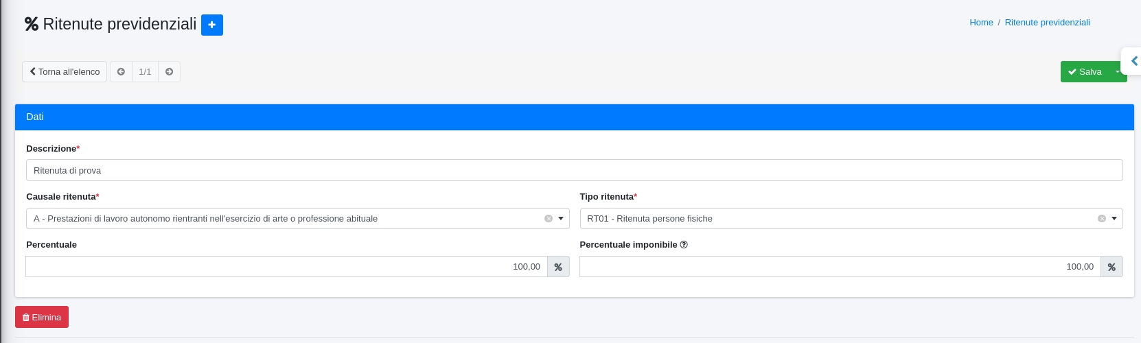Click the Home breadcrumb link
This screenshot has width=1141, height=343.
pos(981,23)
